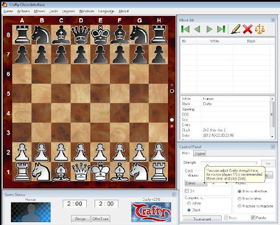Select the white knight on G1
Image resolution: width=280 pixels, height=225 pixels.
(138, 172)
